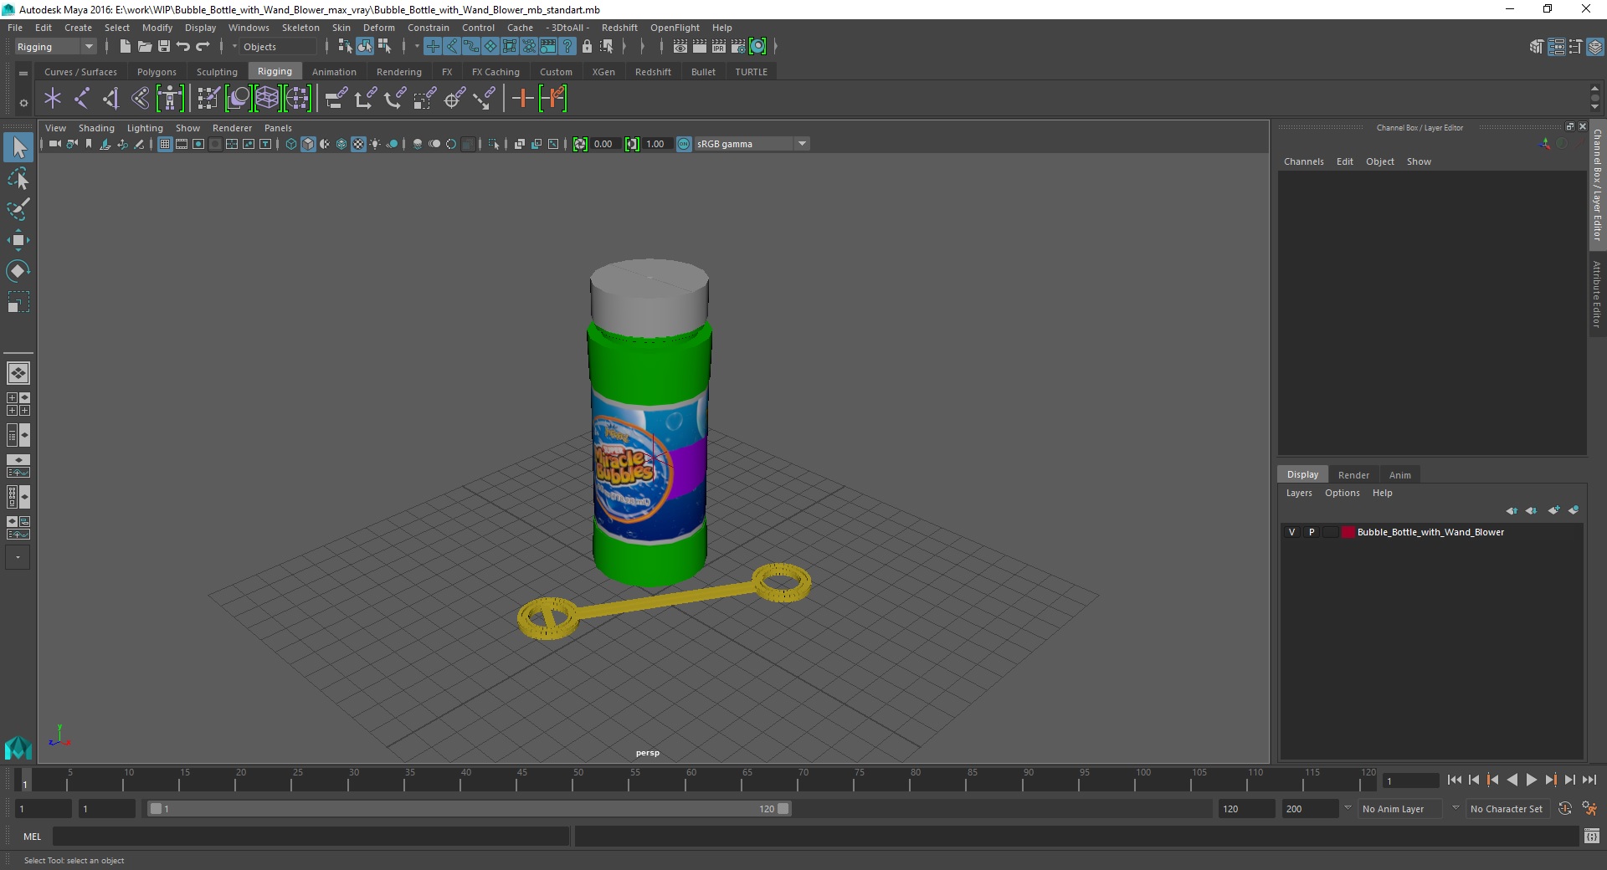Open the shelf tab selector menu
The image size is (1607, 870).
(x=23, y=74)
